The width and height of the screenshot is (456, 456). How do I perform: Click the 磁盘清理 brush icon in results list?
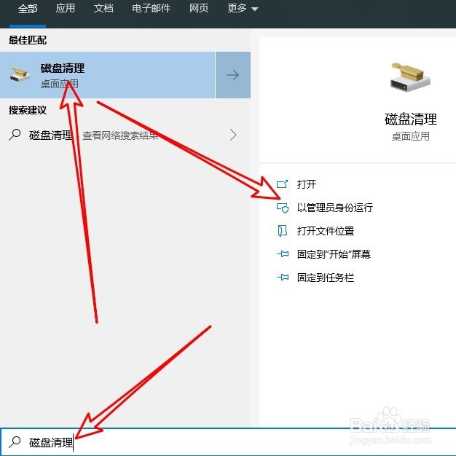[x=20, y=74]
